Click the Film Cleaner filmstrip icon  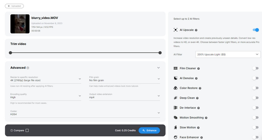click(x=176, y=68)
